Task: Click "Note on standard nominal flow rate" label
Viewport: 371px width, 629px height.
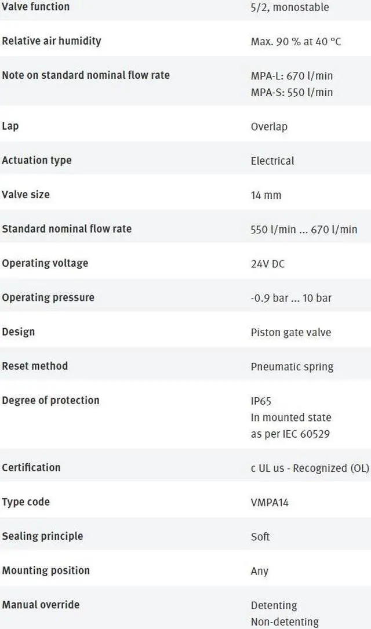Action: point(86,75)
